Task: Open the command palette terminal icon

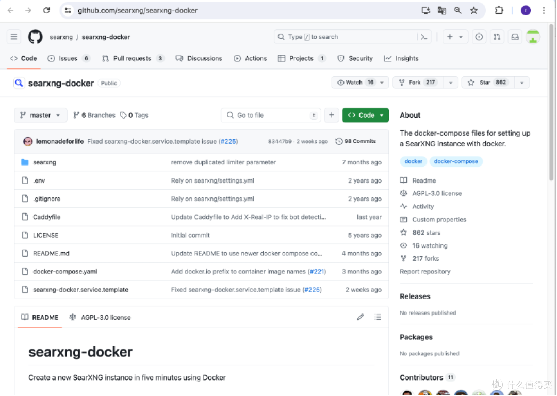Action: 424,37
